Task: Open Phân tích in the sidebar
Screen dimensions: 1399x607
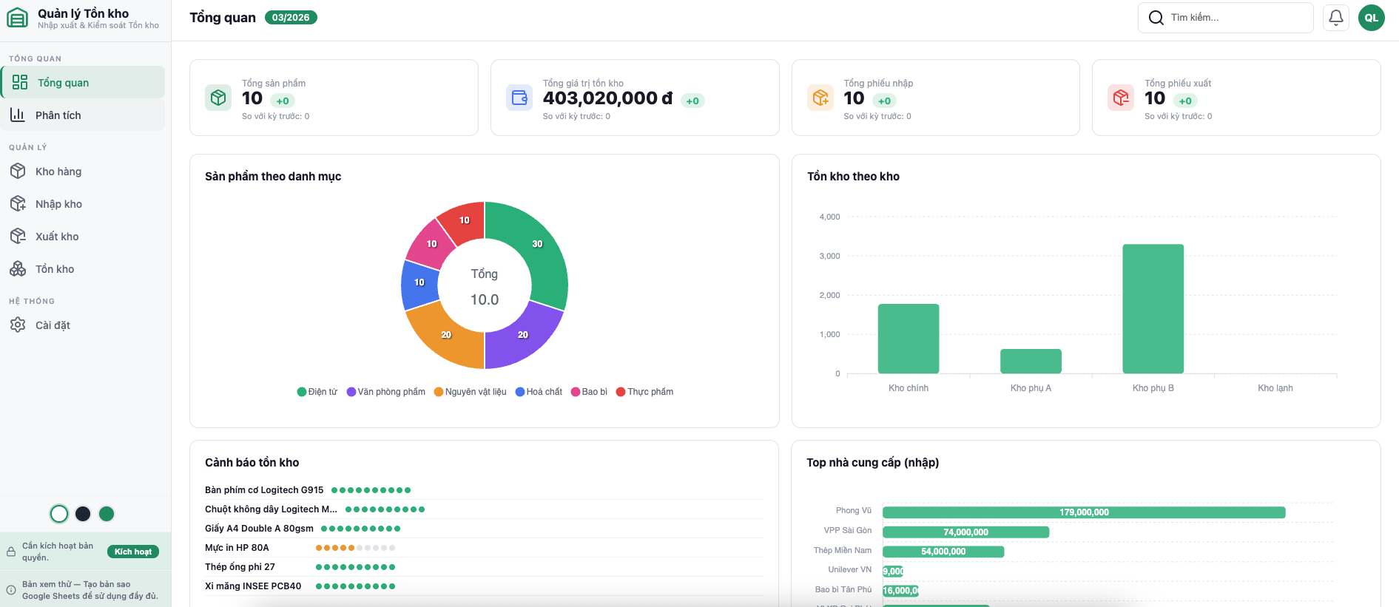Action: click(x=58, y=115)
